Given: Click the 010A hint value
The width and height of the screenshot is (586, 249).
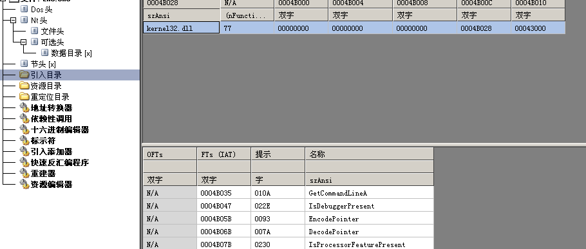Looking at the screenshot, I should pyautogui.click(x=278, y=193).
